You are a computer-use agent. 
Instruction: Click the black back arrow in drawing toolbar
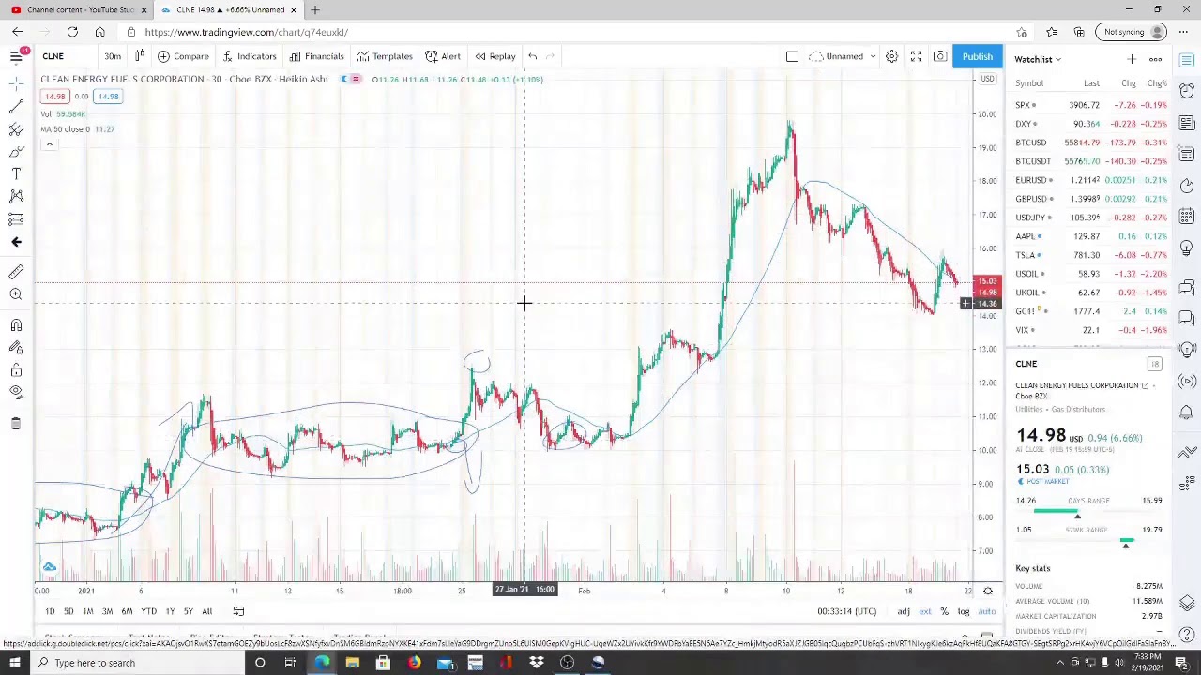coord(16,242)
